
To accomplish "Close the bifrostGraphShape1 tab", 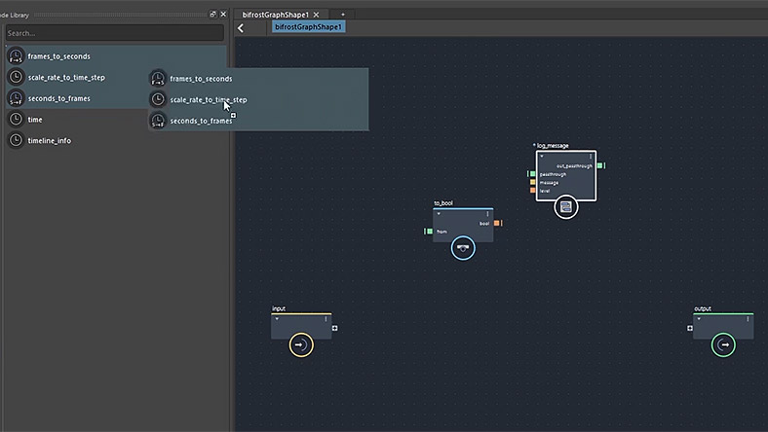I will click(x=317, y=15).
